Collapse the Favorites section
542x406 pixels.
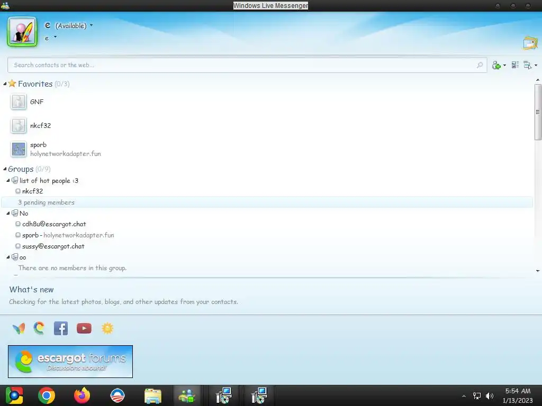click(5, 84)
